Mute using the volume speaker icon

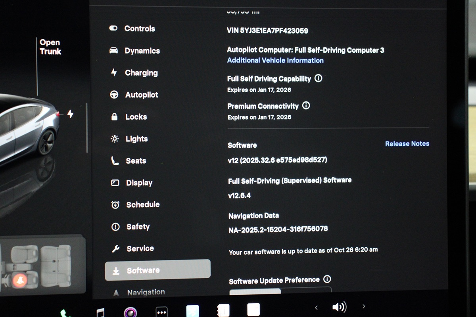click(339, 307)
